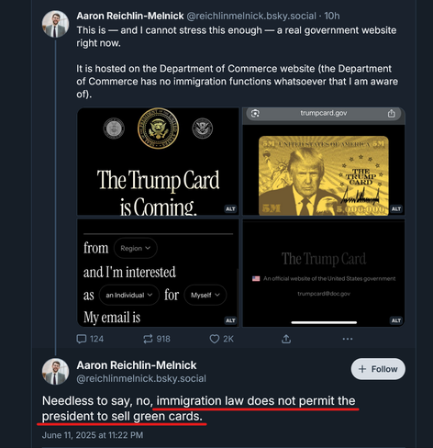This screenshot has height=448, width=433.
Task: View ALT text on Trump Card is Coming image
Action: coord(230,209)
